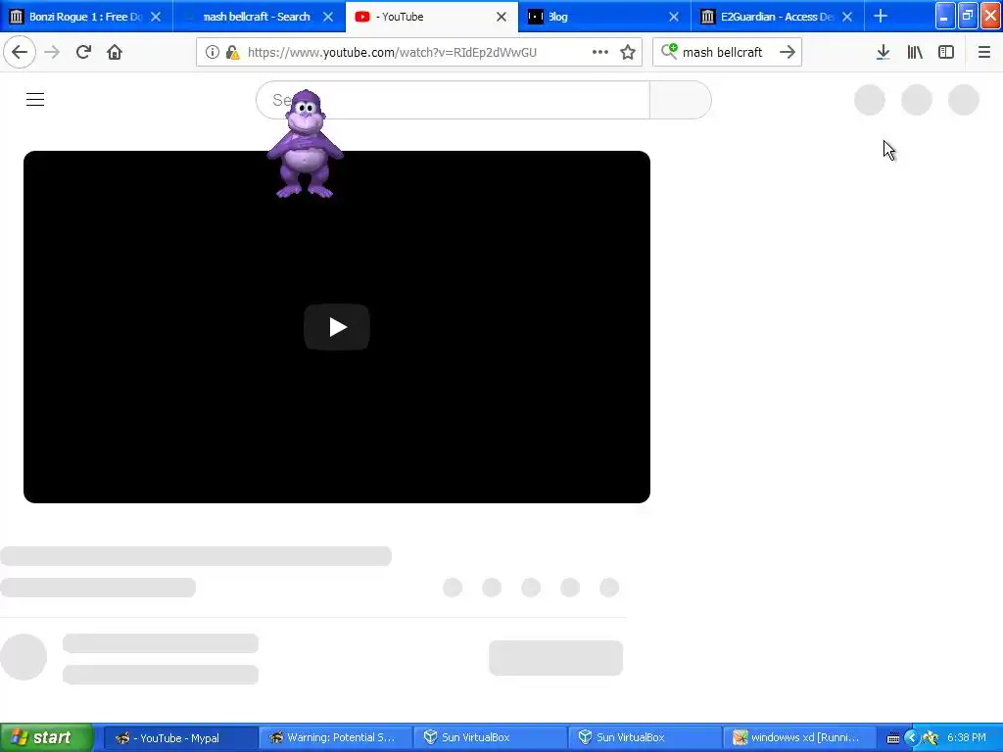Viewport: 1003px width, 752px height.
Task: Click search engine magnifier icon
Action: tap(669, 51)
